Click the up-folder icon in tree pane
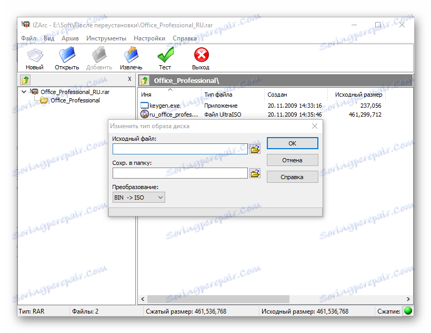This screenshot has width=431, height=333. (25, 80)
